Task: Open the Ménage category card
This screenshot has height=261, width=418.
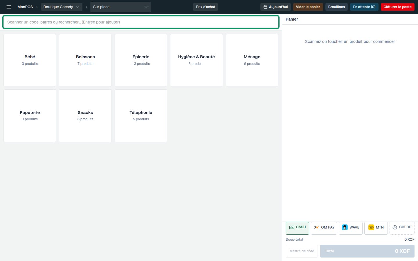Action: pos(252,60)
